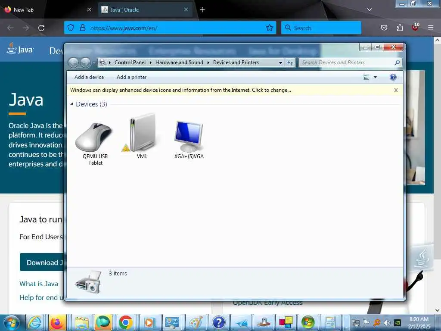The image size is (441, 331).
Task: Reload the page in Firefox
Action: [41, 28]
